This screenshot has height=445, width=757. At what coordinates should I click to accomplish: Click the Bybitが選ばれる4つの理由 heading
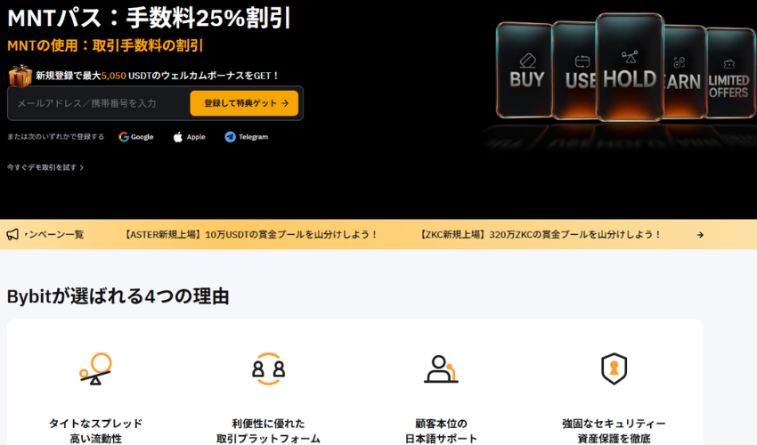118,296
